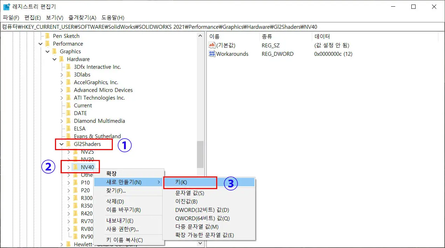Click the Workarounds DWORD value icon

point(212,54)
